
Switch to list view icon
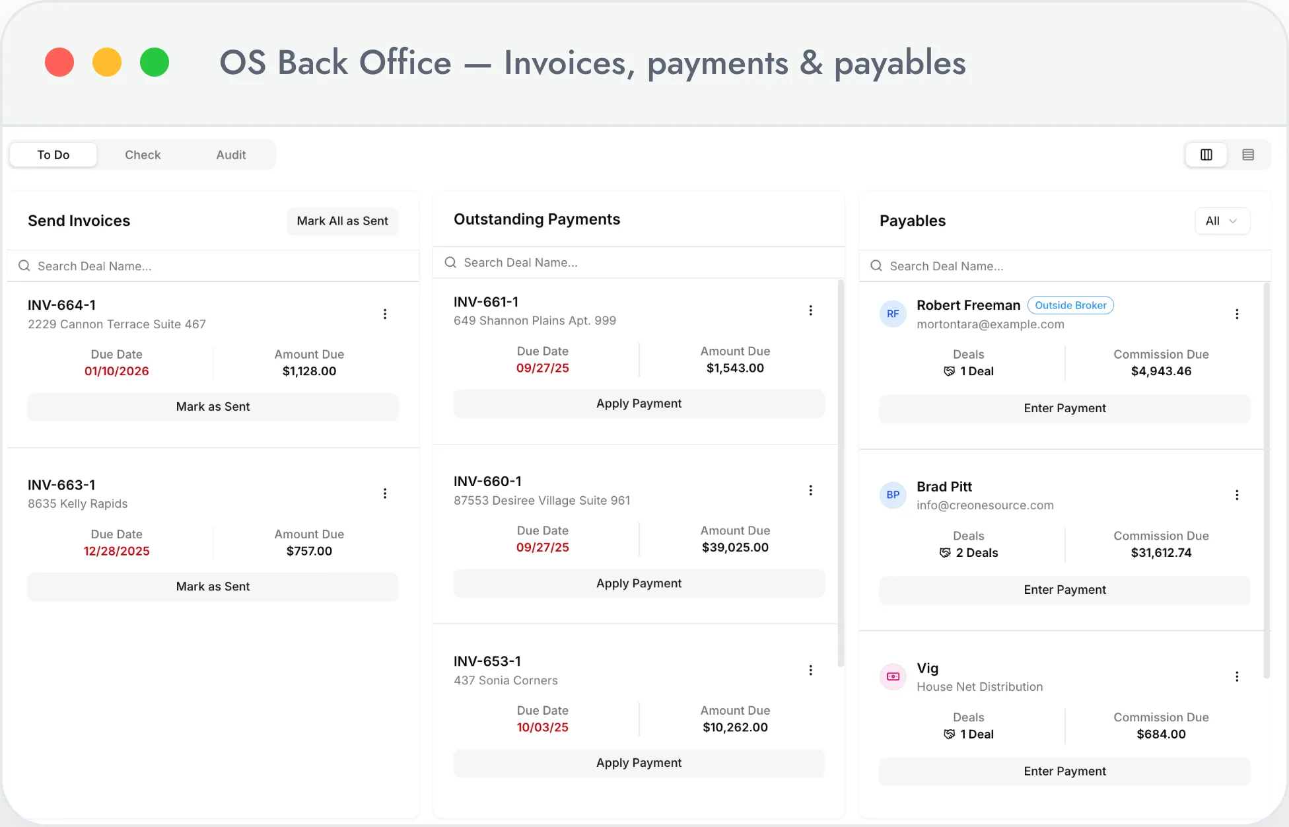(x=1248, y=155)
